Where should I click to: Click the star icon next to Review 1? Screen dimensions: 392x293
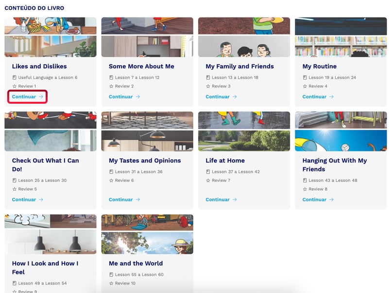(15, 86)
